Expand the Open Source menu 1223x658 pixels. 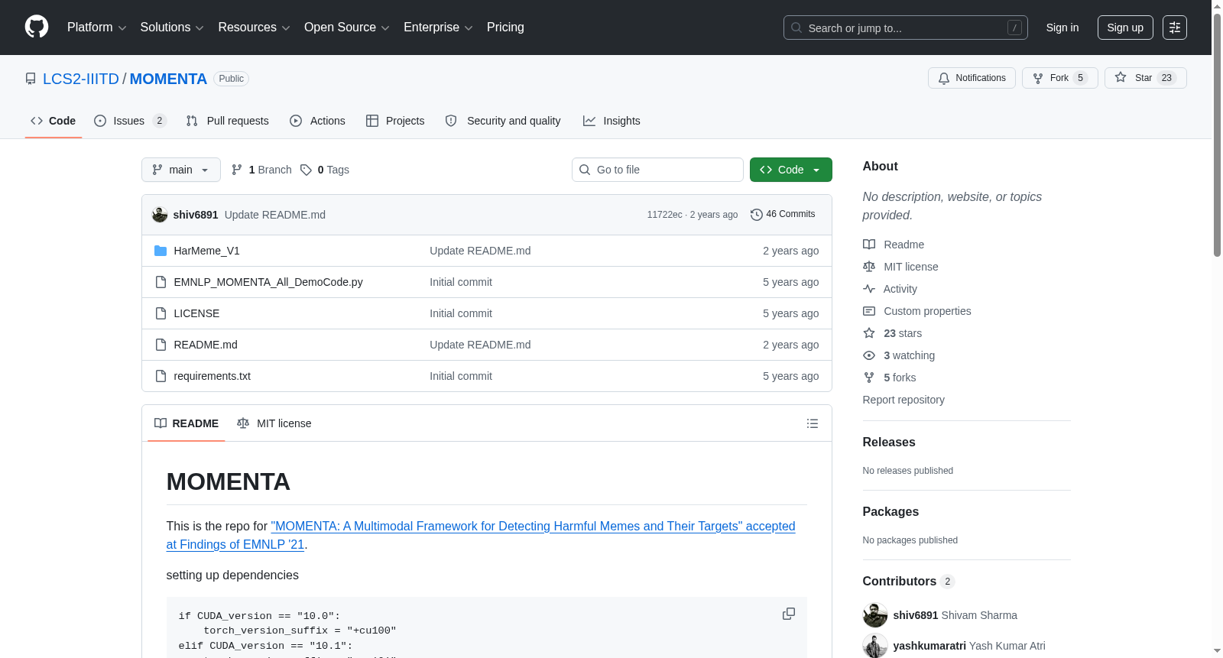[347, 28]
